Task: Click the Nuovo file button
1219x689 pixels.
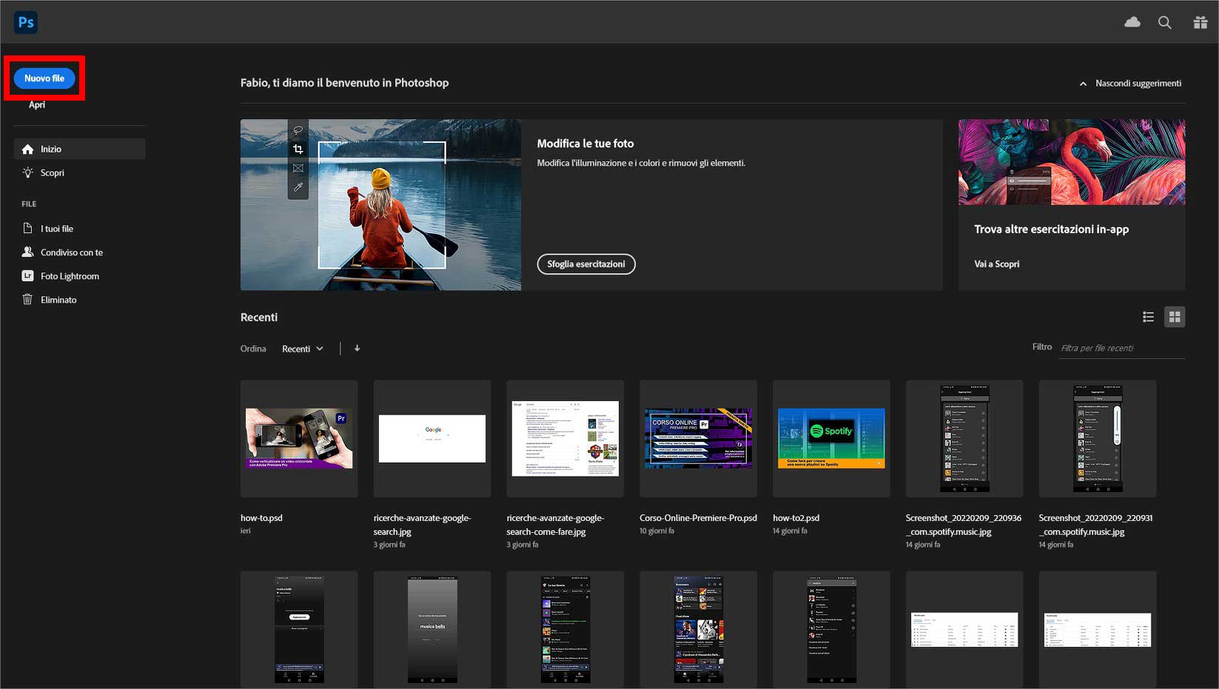Action: click(x=43, y=78)
